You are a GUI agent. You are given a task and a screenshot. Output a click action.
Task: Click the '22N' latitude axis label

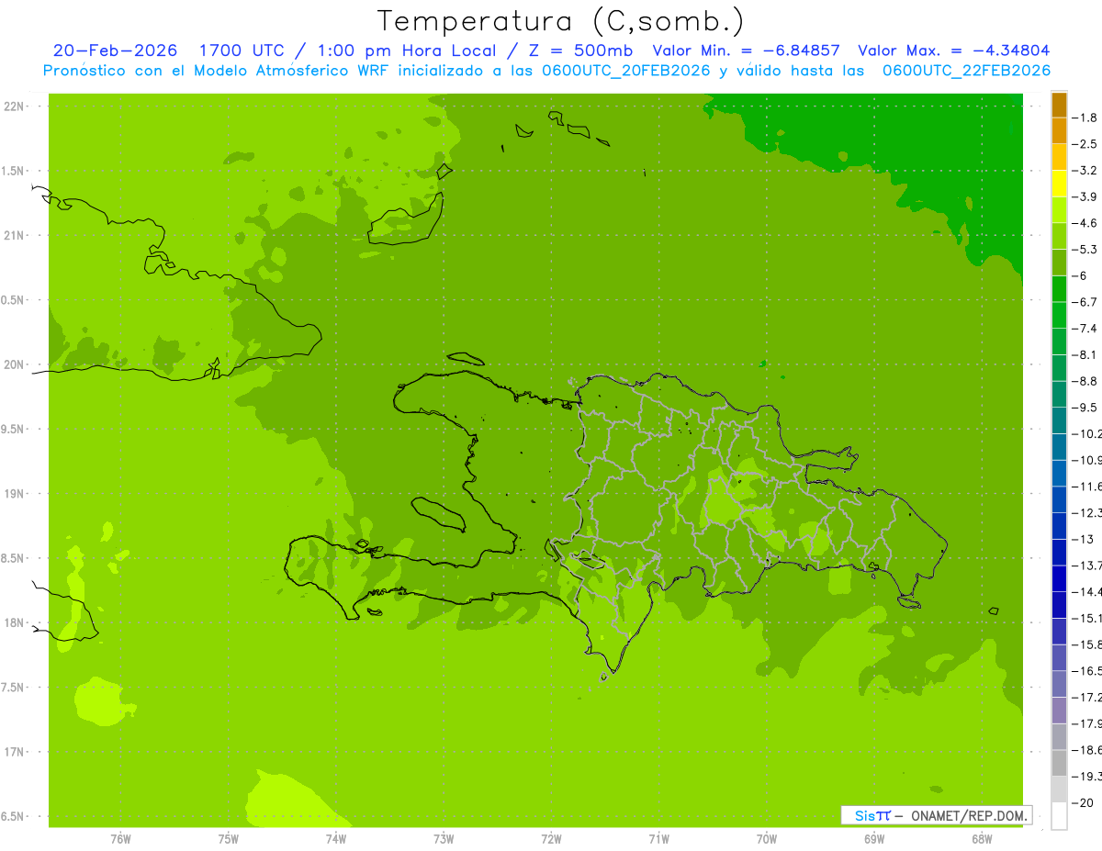point(15,106)
